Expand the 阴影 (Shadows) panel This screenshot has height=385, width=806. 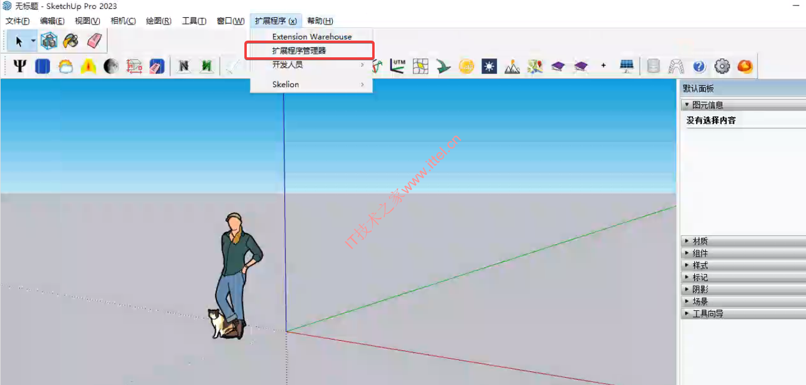click(700, 289)
